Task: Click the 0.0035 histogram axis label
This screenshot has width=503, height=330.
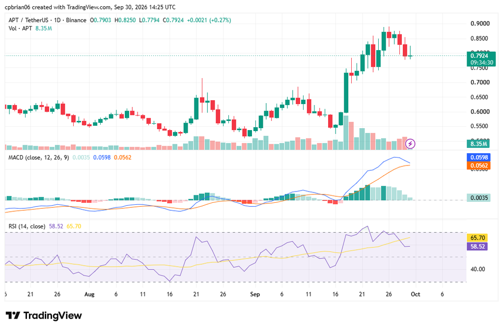Action: point(478,198)
